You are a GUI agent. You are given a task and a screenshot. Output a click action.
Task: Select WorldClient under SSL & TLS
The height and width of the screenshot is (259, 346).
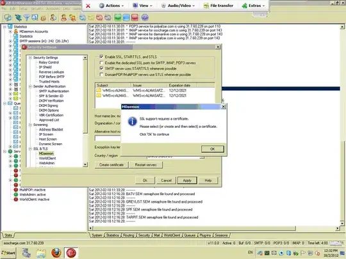click(47, 159)
